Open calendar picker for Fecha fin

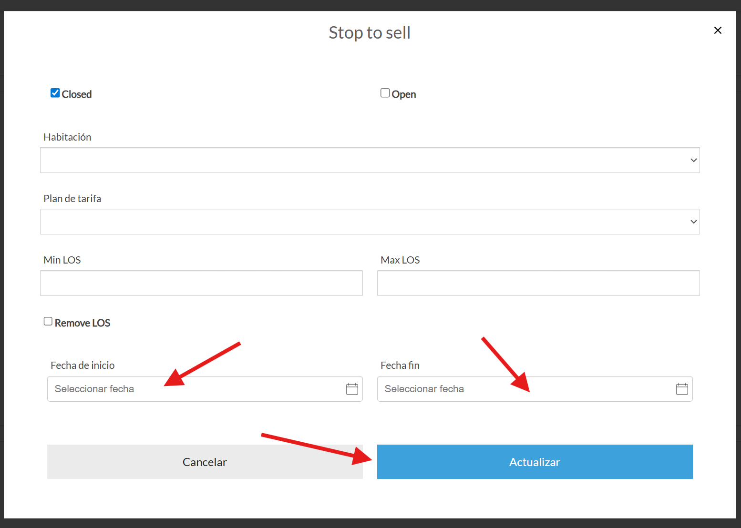pos(682,389)
